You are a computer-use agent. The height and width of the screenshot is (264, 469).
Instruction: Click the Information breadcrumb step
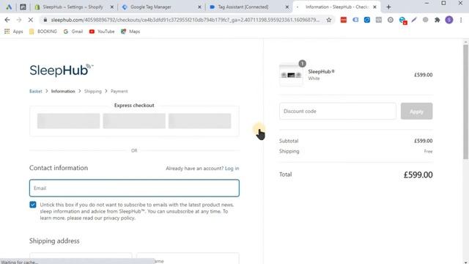[x=63, y=91]
